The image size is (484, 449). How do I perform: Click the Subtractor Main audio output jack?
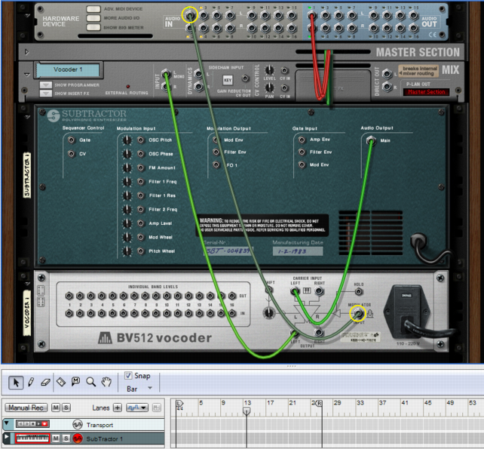click(370, 140)
